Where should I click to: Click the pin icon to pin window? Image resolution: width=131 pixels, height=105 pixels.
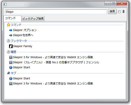click(x=123, y=12)
